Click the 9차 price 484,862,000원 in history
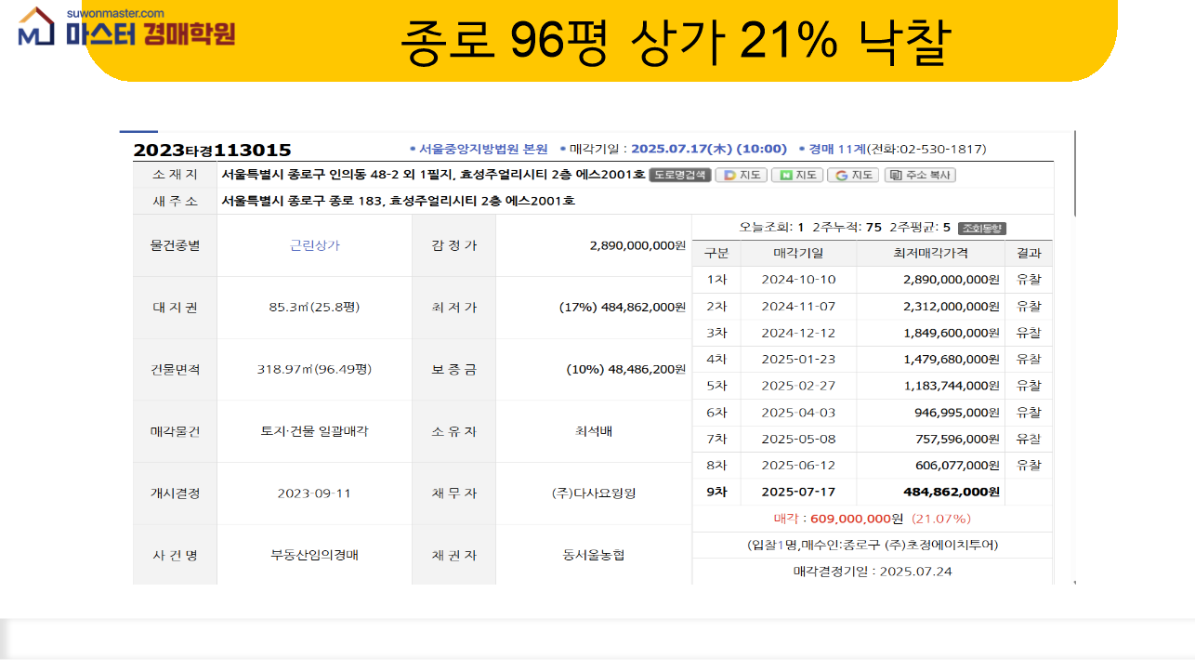Viewport: 1195px width, 671px height. point(952,492)
